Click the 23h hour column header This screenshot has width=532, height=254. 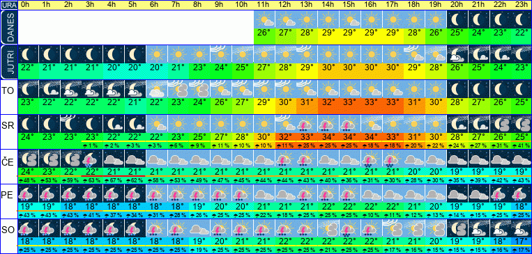521,5
